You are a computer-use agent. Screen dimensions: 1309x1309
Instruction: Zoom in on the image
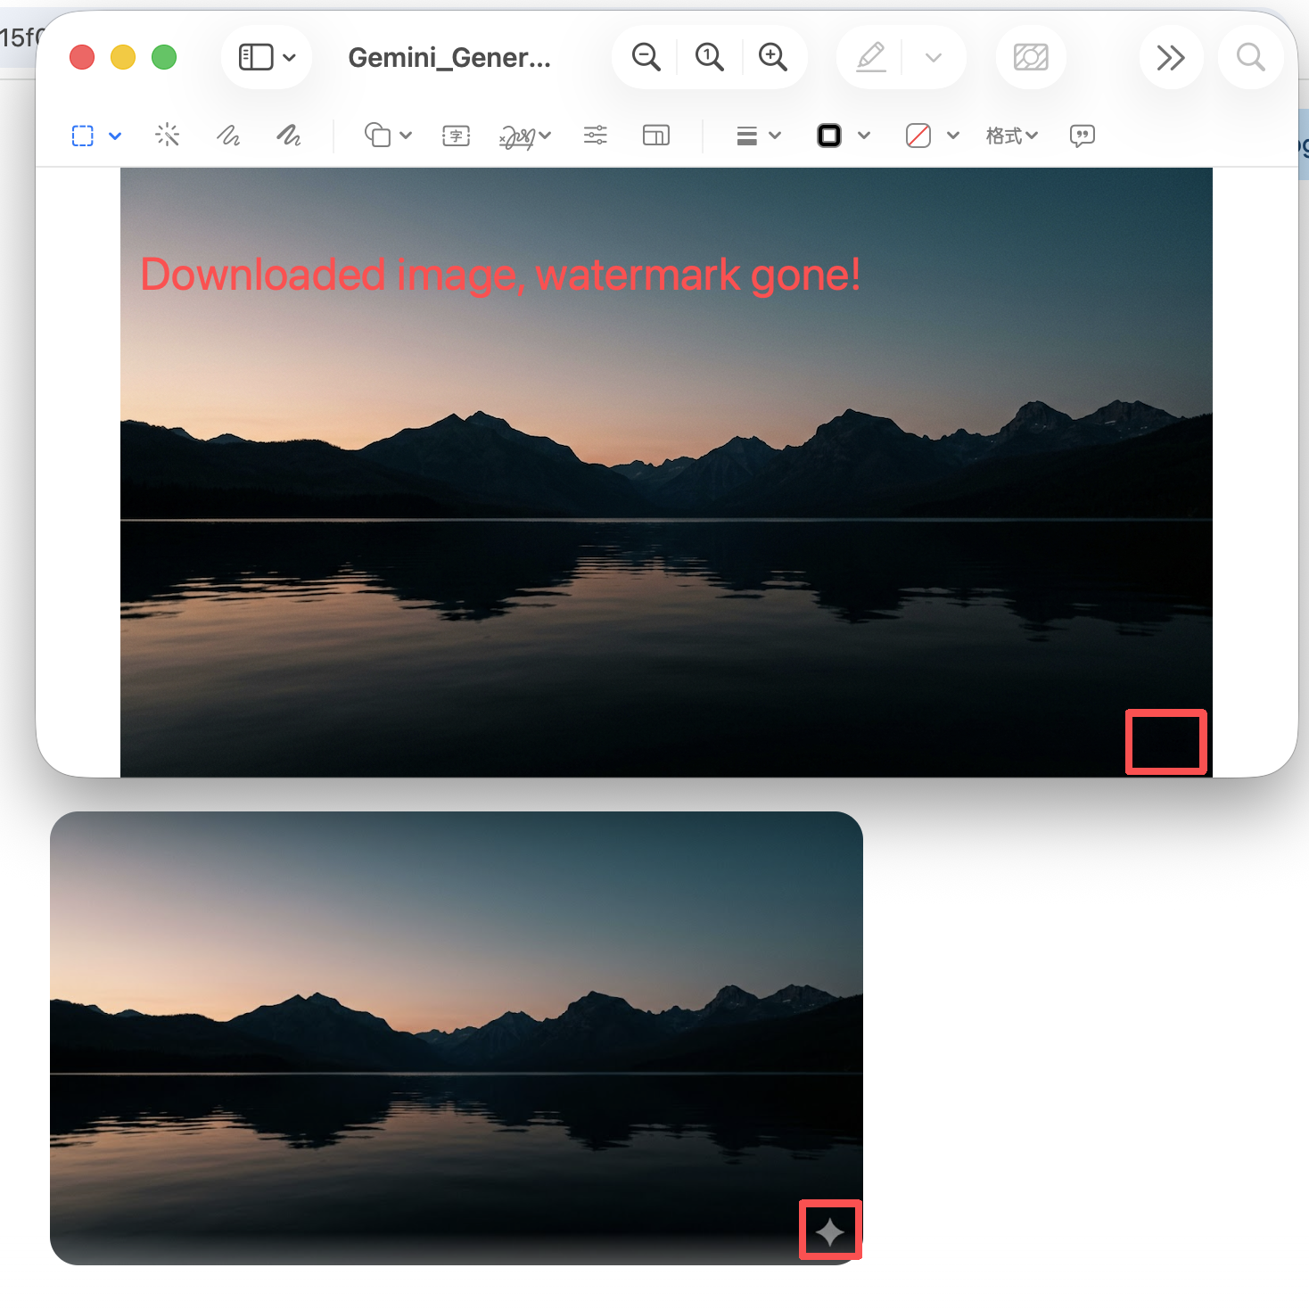(x=773, y=58)
